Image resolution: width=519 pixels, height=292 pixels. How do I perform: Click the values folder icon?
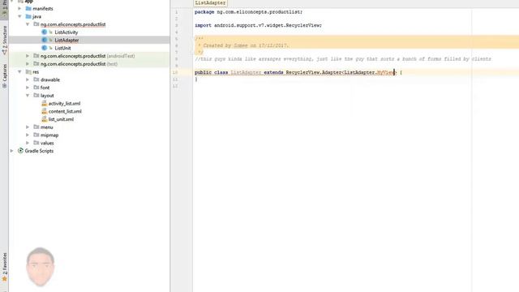(x=36, y=143)
